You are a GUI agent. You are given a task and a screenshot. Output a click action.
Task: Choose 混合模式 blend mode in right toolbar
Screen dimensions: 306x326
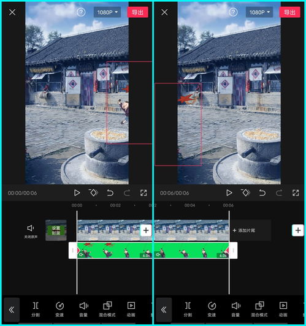tap(259, 309)
